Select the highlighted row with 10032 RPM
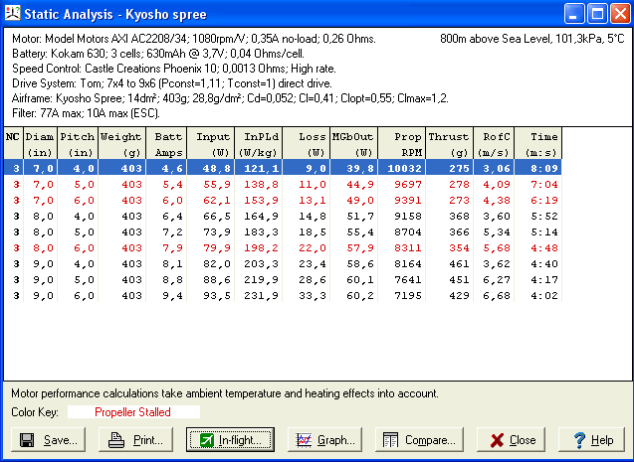Viewport: 634px width, 462px height. (x=299, y=168)
